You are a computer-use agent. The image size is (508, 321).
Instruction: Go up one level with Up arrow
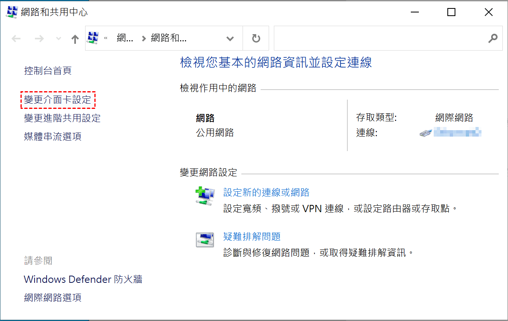[x=75, y=39]
